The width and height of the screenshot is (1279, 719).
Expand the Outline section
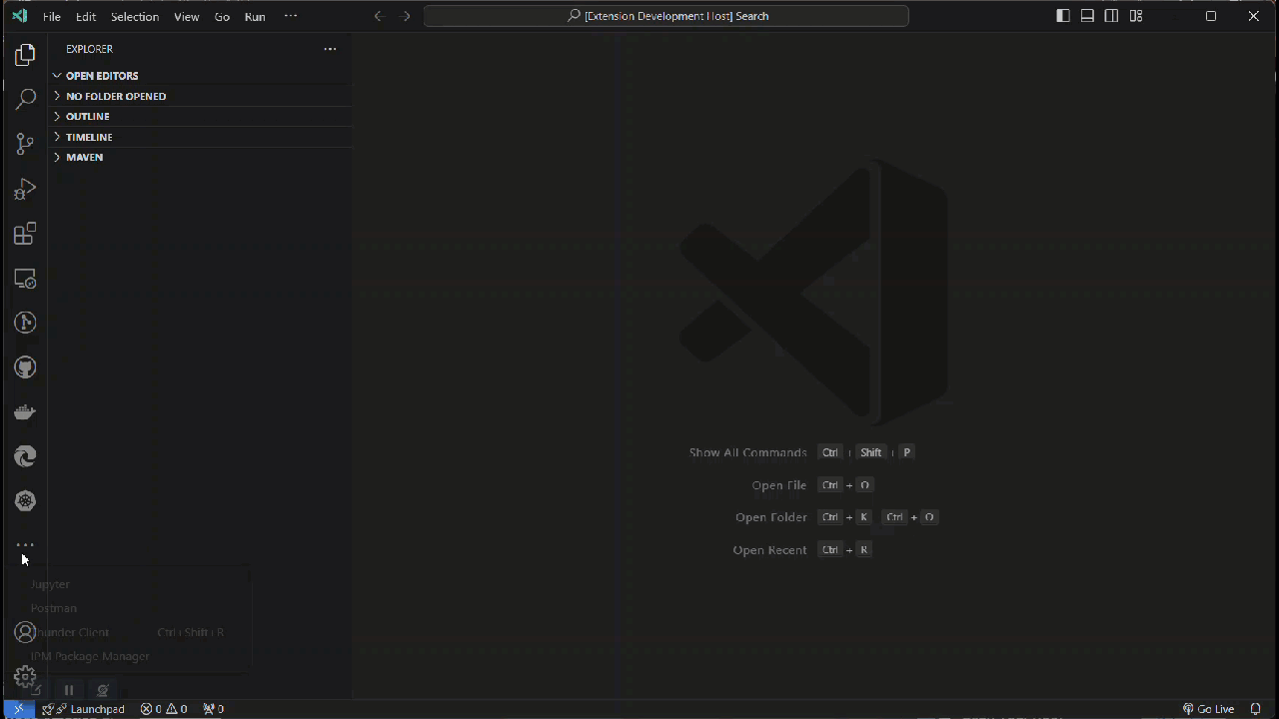(202, 116)
